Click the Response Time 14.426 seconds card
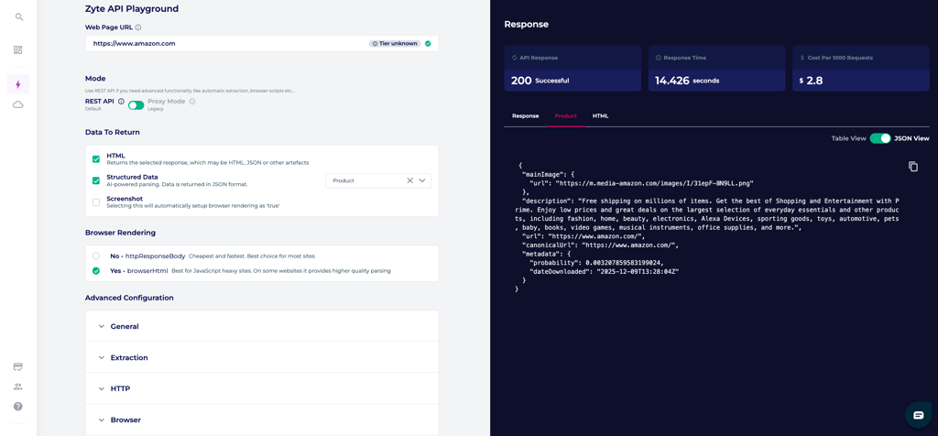The height and width of the screenshot is (436, 938). pyautogui.click(x=716, y=68)
